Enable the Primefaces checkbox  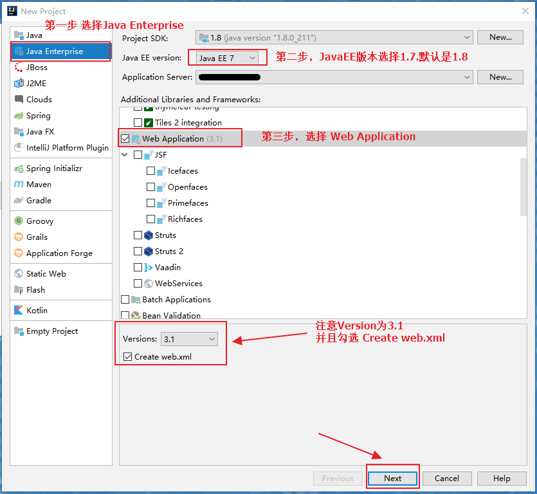point(150,203)
